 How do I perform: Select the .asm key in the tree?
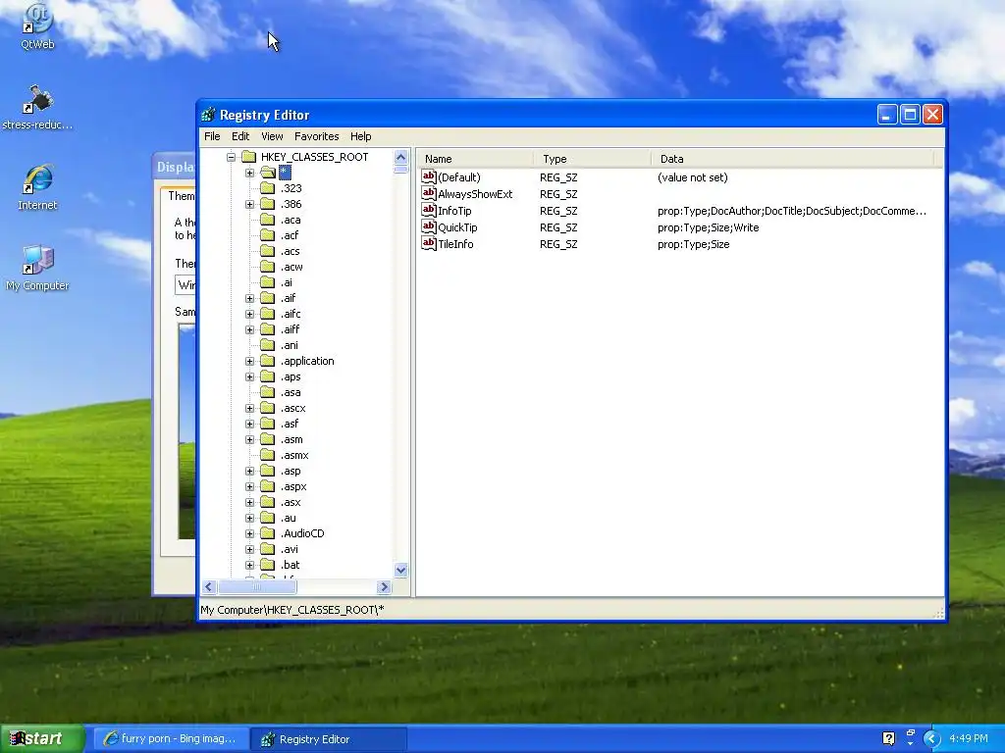pyautogui.click(x=291, y=439)
